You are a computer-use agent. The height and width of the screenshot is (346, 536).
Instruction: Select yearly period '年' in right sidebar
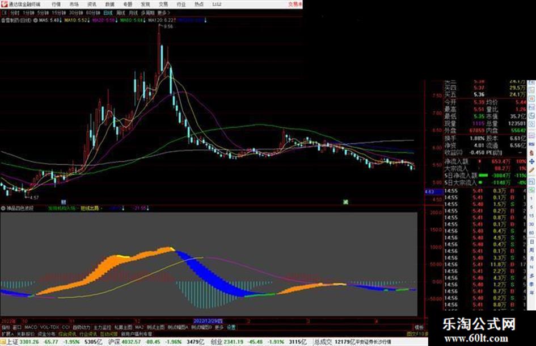click(531, 293)
